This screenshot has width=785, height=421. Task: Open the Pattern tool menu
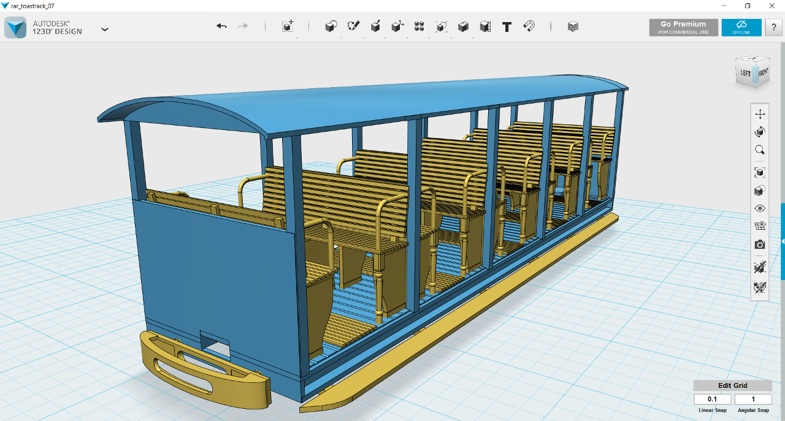[419, 26]
